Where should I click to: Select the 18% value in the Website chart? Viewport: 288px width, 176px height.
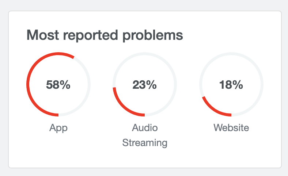point(231,85)
